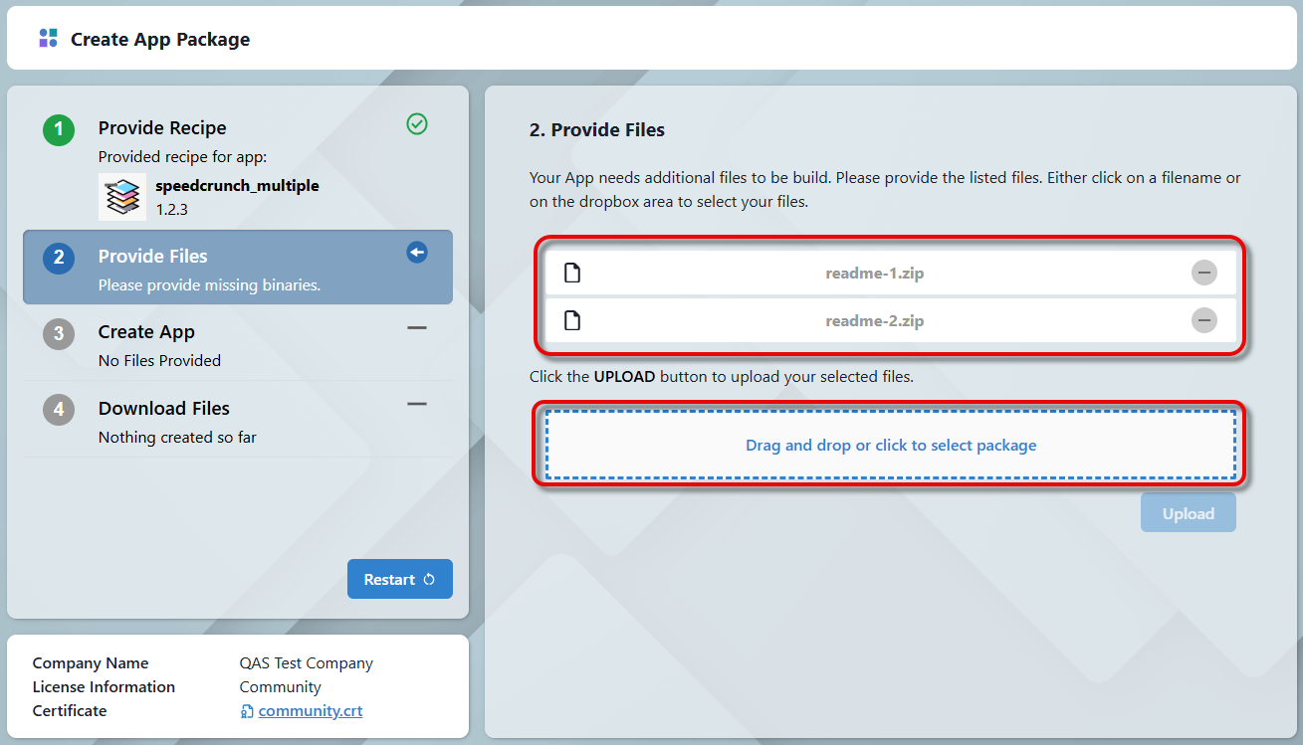Click the file icon next to readme-2.zip
Image resolution: width=1303 pixels, height=745 pixels.
coord(572,320)
